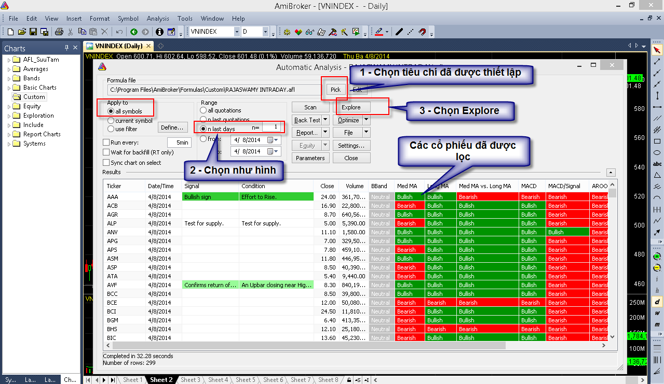Click the 5min run interval field
This screenshot has width=664, height=384.
[x=179, y=143]
